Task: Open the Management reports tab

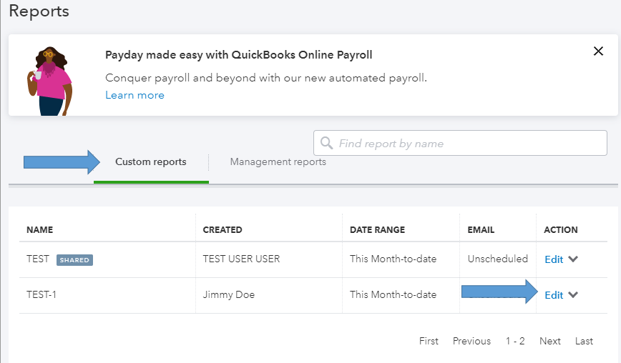Action: pos(278,162)
